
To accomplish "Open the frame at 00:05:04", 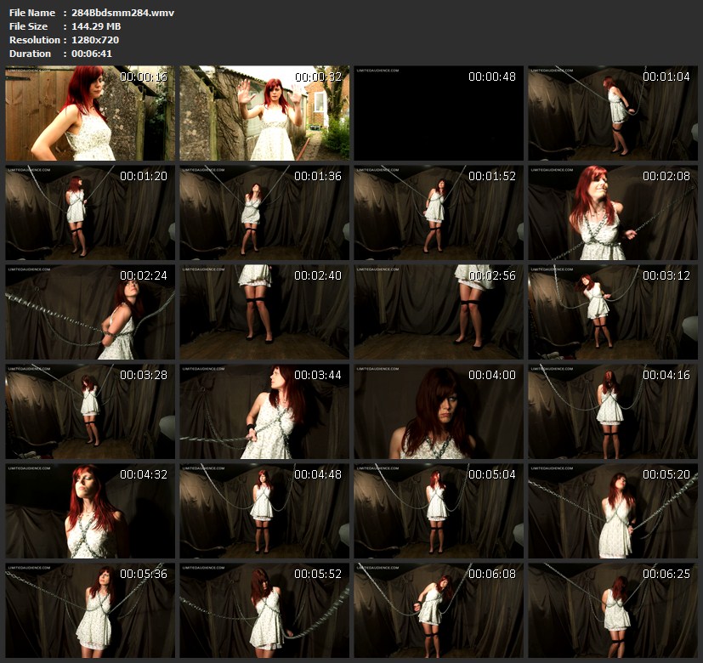I will pos(439,511).
